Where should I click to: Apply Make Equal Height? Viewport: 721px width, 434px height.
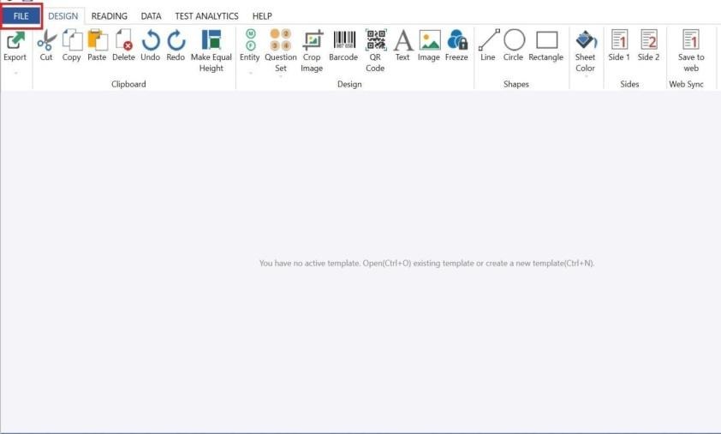(211, 51)
